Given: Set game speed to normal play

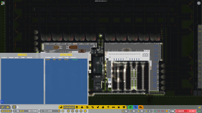Looking at the screenshot, I should [4, 111].
